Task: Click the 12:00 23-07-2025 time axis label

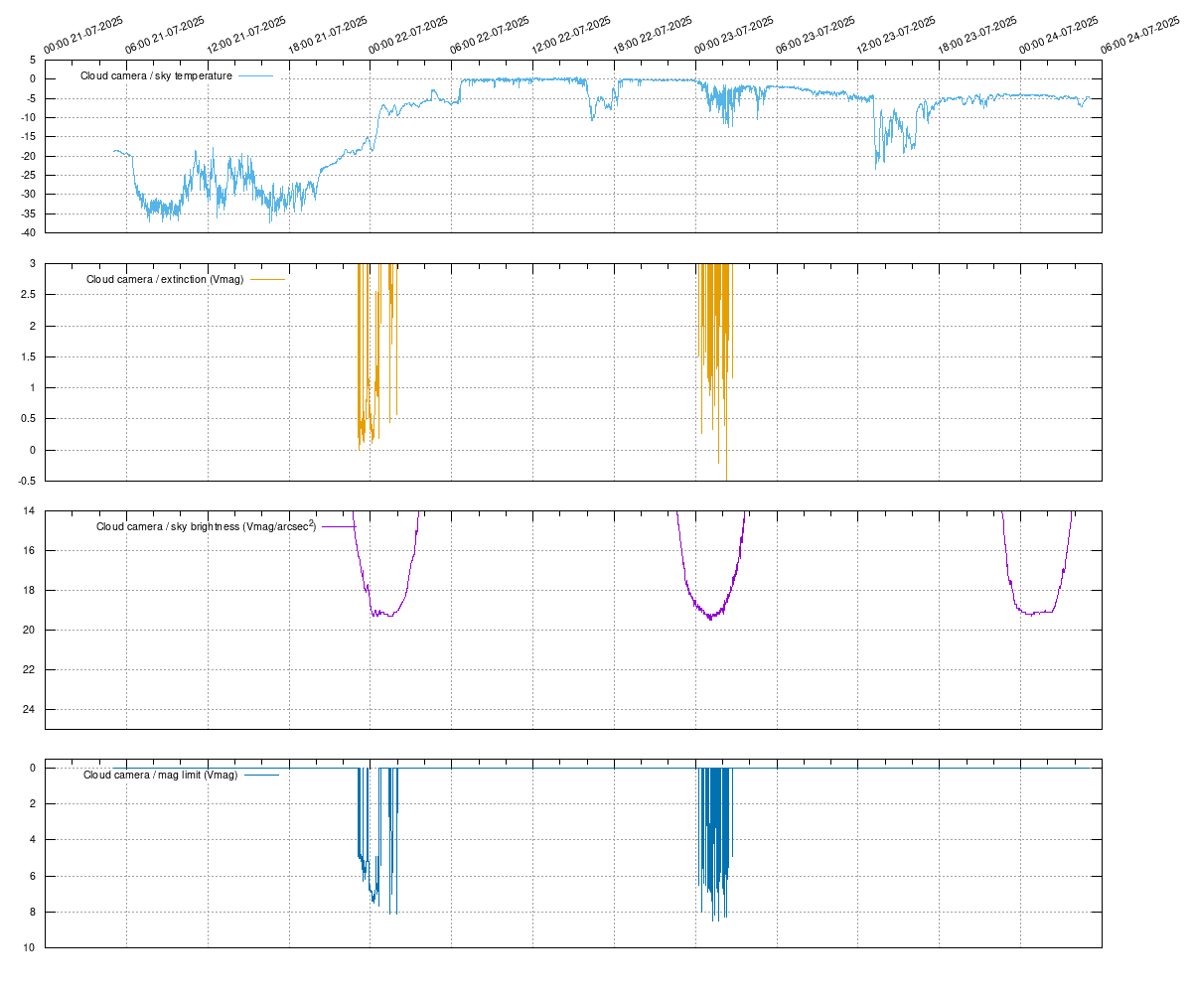Action: tap(896, 35)
